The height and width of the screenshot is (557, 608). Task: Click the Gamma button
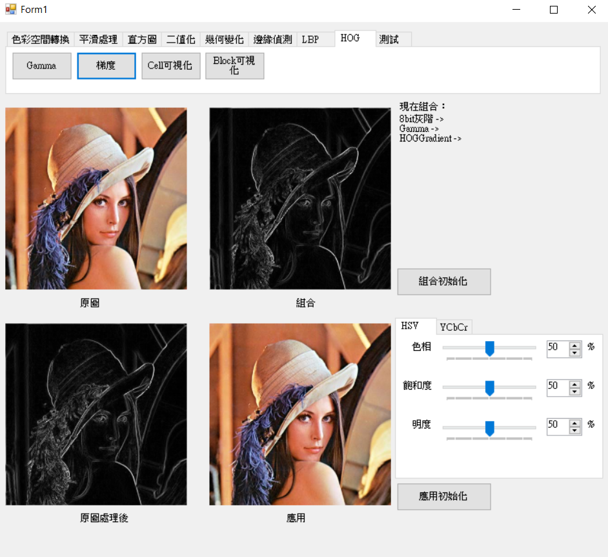coord(42,66)
